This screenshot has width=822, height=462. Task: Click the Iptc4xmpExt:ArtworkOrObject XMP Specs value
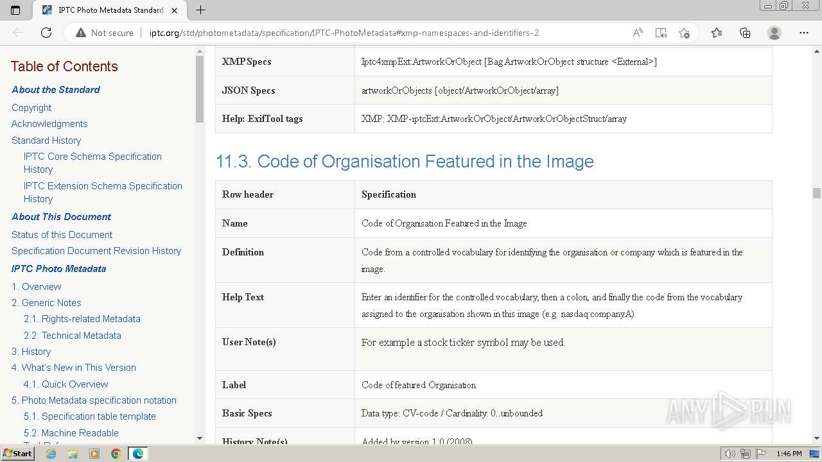coord(509,62)
